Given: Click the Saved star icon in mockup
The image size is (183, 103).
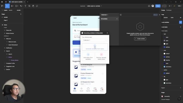Looking at the screenshot, I should 81,88.
